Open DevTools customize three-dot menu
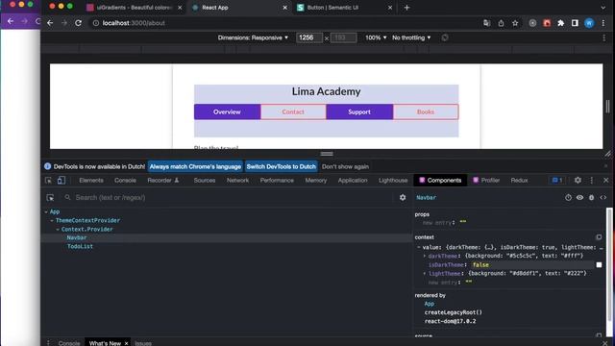The height and width of the screenshot is (346, 615). coord(592,180)
